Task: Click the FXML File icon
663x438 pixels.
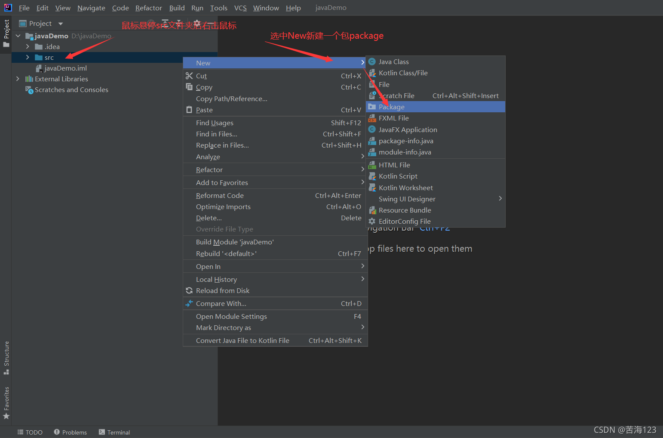Action: 372,118
